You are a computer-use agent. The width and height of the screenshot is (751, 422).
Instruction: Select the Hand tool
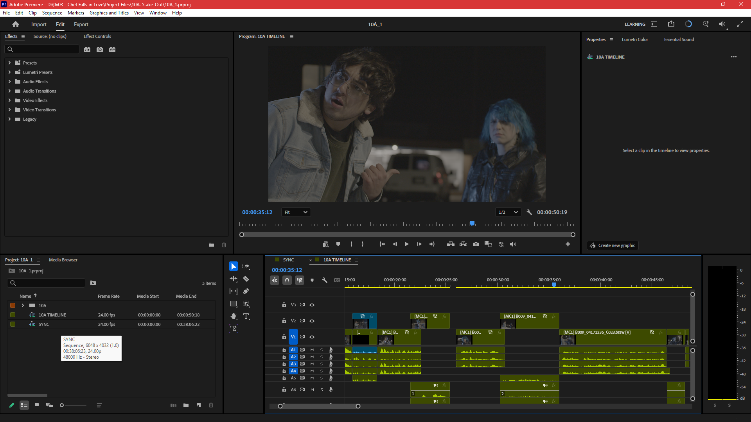[234, 316]
